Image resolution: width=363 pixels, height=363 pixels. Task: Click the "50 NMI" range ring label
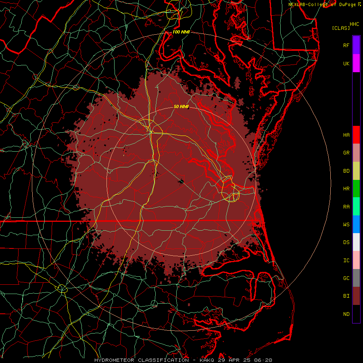(x=181, y=106)
